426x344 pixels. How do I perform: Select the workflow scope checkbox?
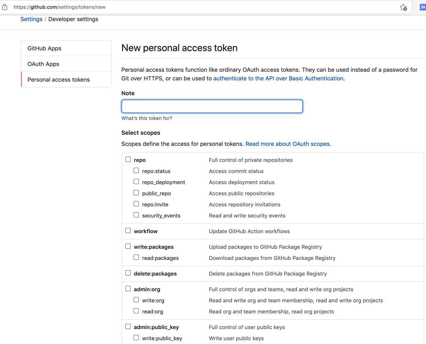128,231
